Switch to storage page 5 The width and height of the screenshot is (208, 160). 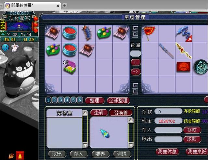click(x=73, y=100)
